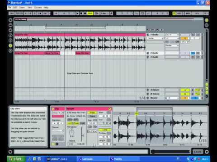The image size is (217, 162).
Task: Toggle the EXT sync switch
Action: click(x=46, y=13)
